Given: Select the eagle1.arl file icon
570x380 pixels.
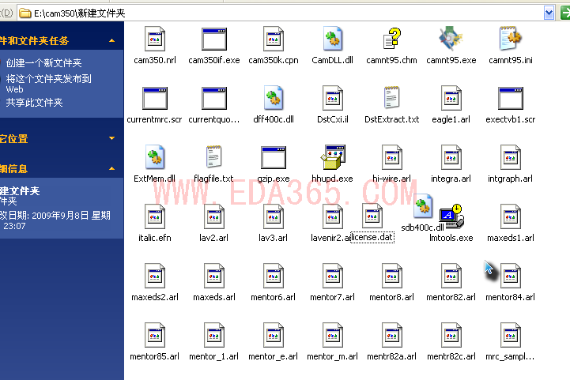Looking at the screenshot, I should [x=451, y=98].
